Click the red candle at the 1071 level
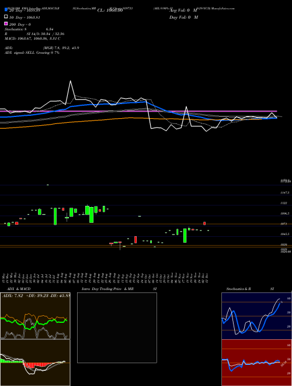Viewport: 292px width, 386px height. [204, 223]
